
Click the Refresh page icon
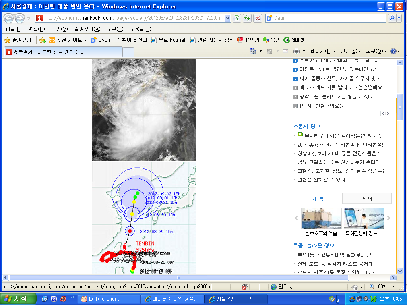click(x=247, y=18)
